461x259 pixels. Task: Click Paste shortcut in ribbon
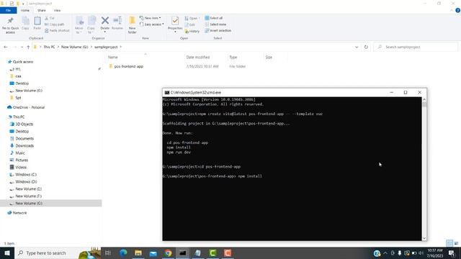pyautogui.click(x=57, y=30)
